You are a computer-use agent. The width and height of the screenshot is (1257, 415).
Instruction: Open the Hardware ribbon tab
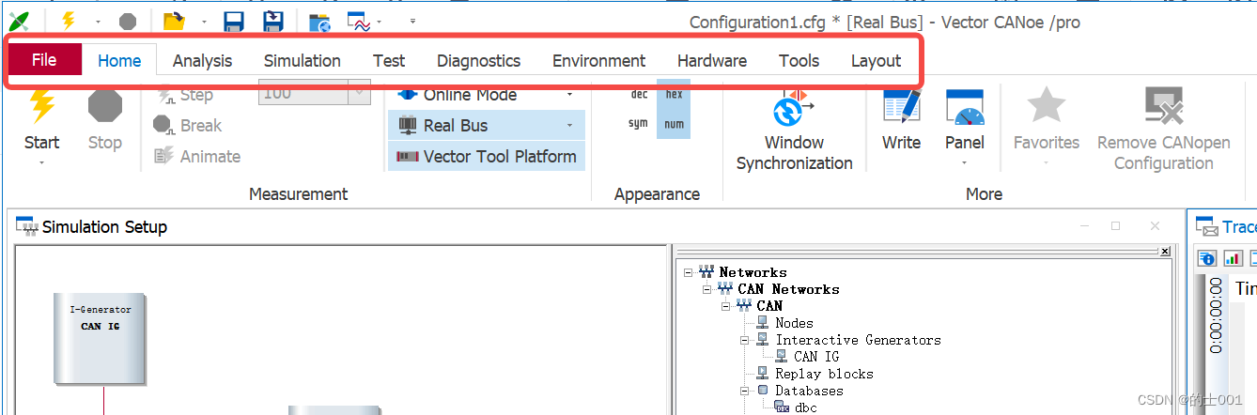pyautogui.click(x=712, y=60)
